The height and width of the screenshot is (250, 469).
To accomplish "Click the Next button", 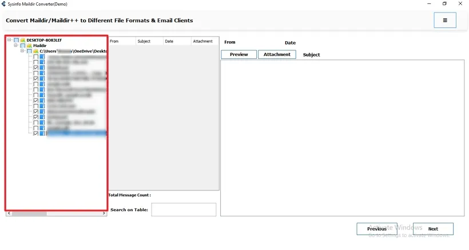I will tap(433, 229).
